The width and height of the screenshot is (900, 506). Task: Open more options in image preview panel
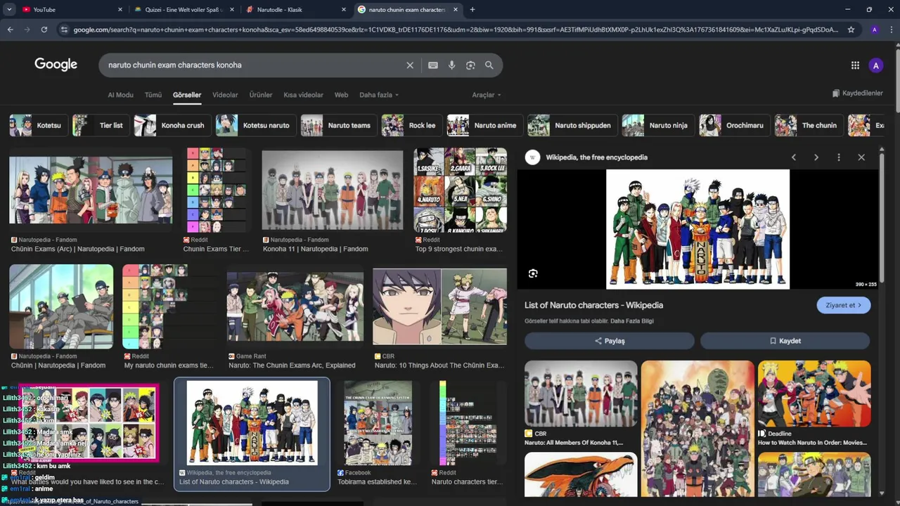pos(839,157)
